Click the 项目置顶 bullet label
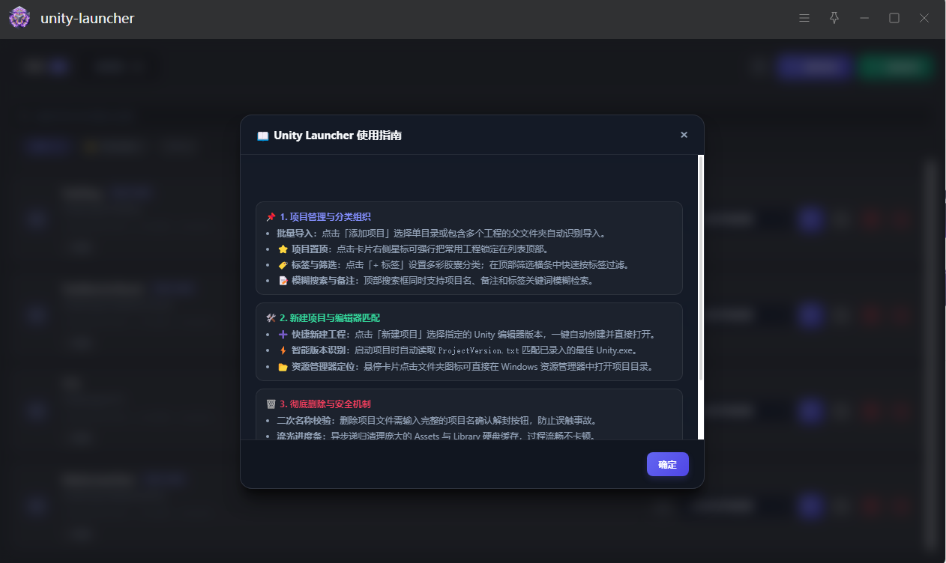This screenshot has width=946, height=563. pos(311,249)
